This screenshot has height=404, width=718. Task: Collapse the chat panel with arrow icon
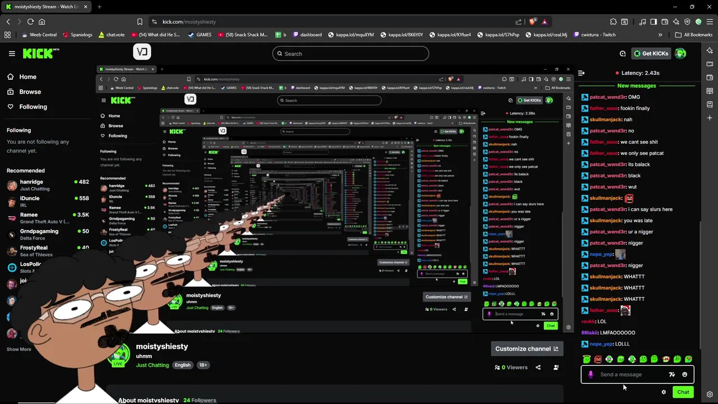coord(581,73)
